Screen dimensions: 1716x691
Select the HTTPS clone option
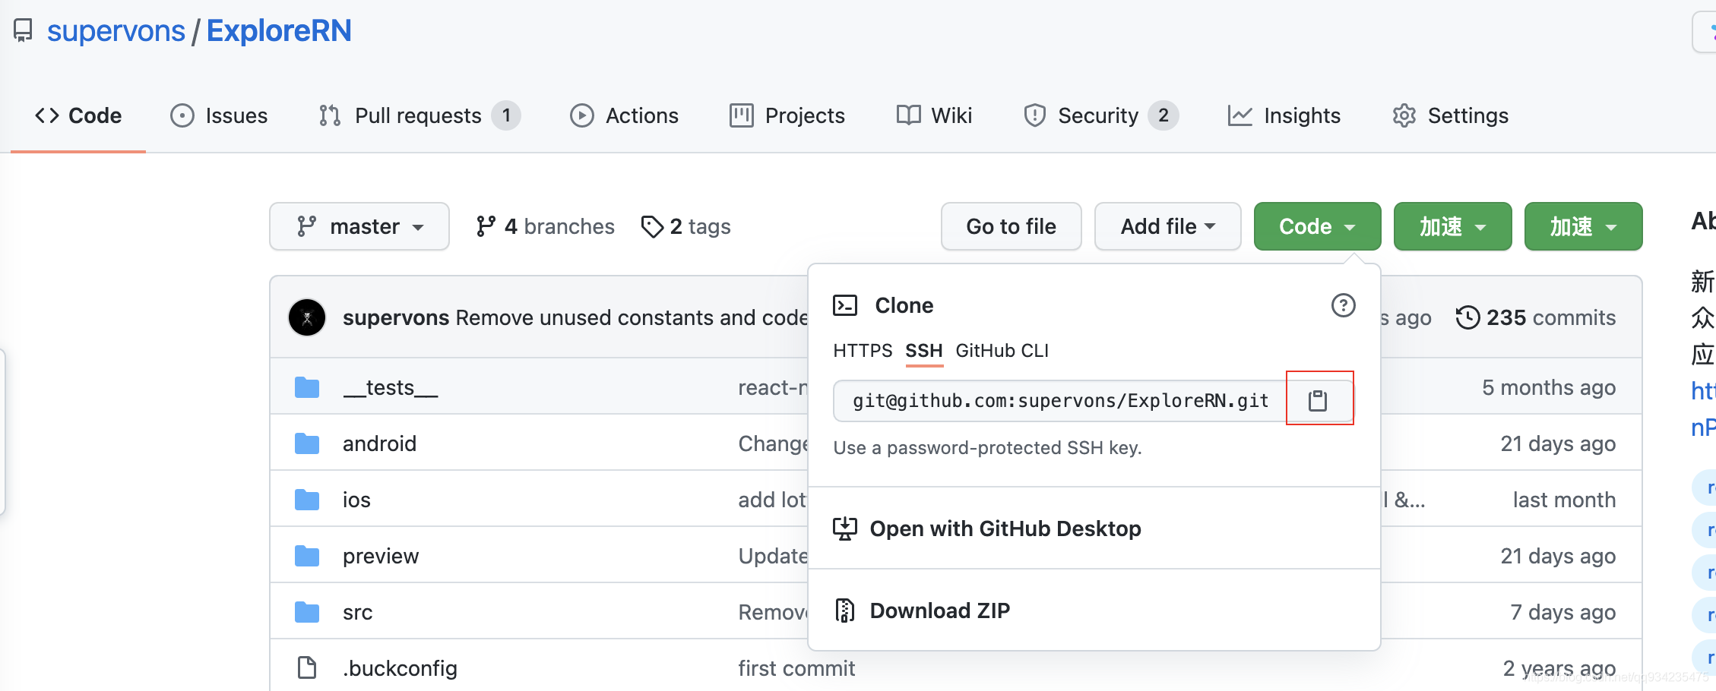point(863,351)
